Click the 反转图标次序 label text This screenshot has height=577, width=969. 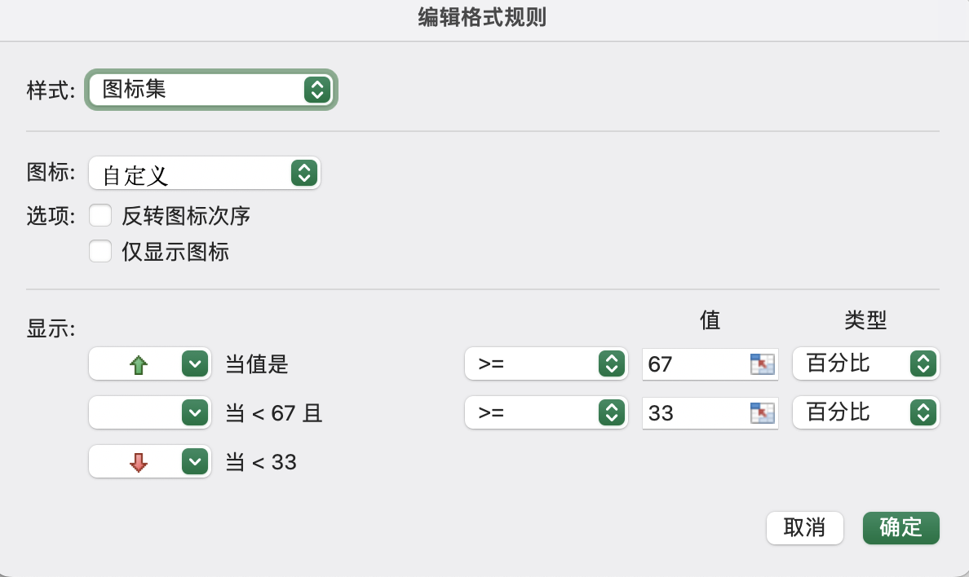(x=186, y=216)
